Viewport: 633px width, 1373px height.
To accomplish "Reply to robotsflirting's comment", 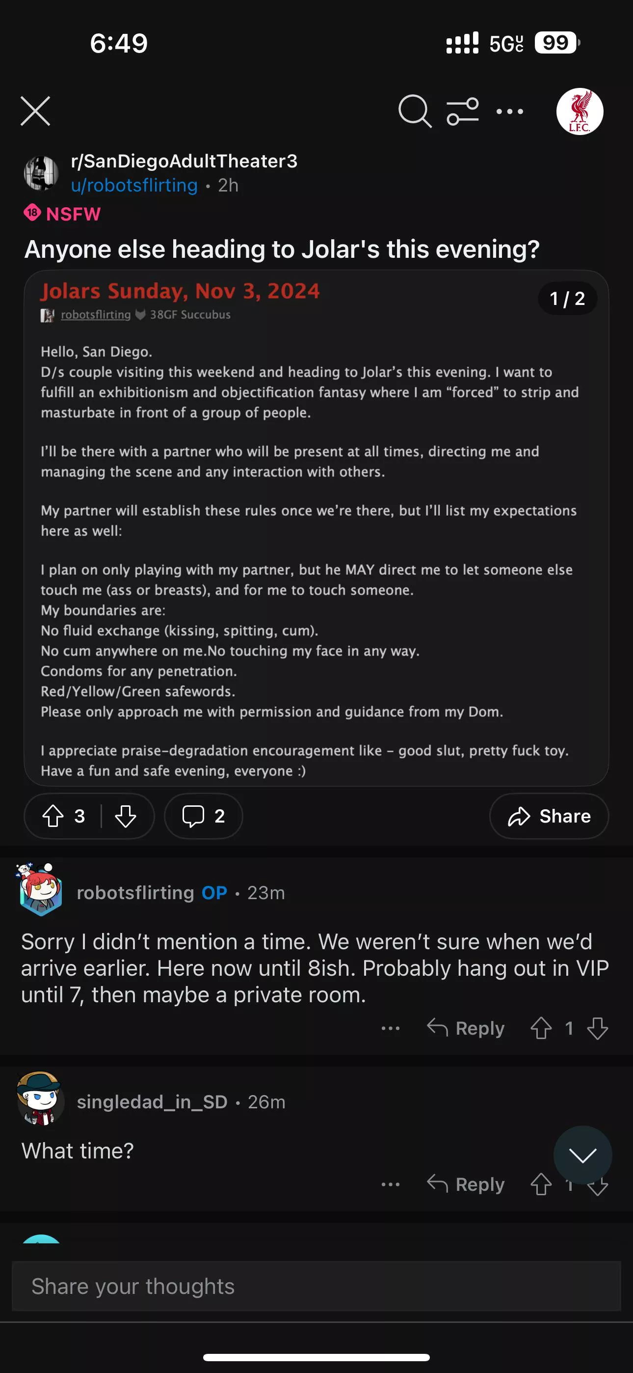I will click(466, 1028).
